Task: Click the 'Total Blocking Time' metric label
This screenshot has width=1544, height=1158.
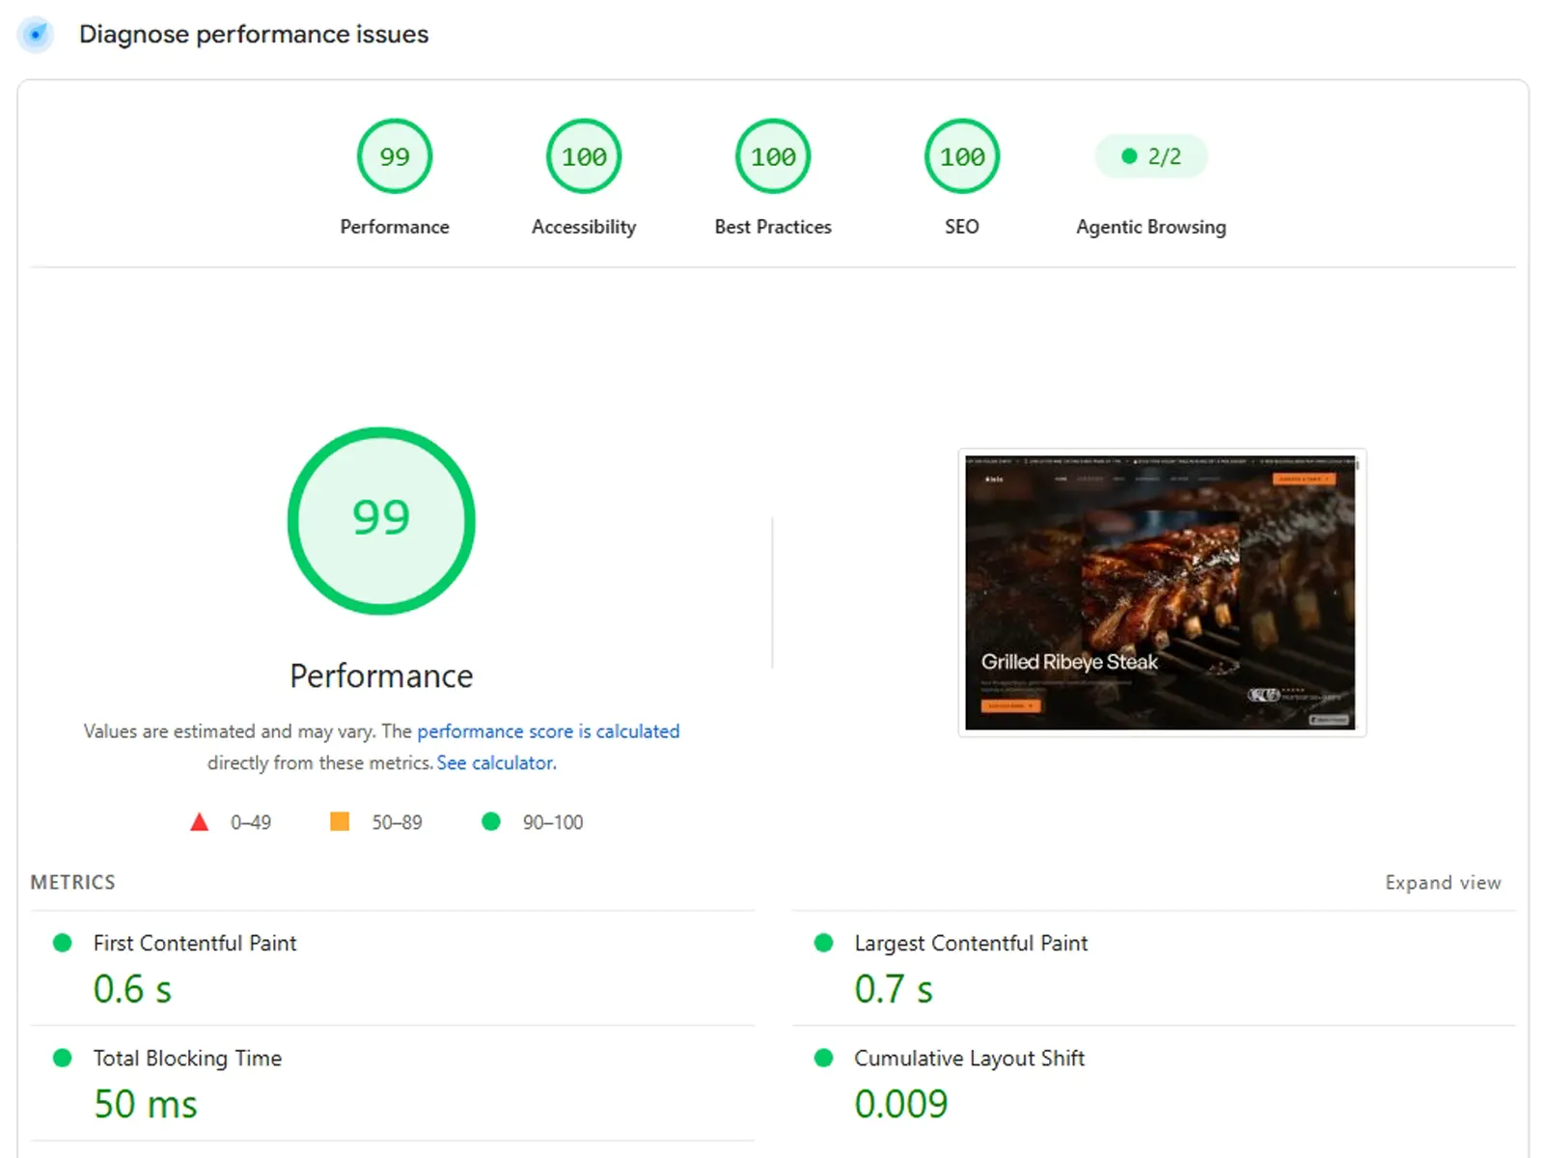Action: click(x=187, y=1058)
